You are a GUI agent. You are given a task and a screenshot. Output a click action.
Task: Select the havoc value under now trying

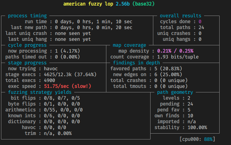point(51,69)
